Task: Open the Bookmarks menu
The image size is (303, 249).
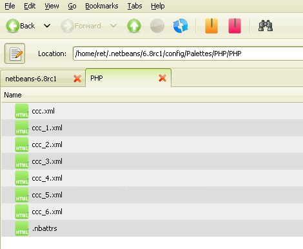Action: coord(102,6)
